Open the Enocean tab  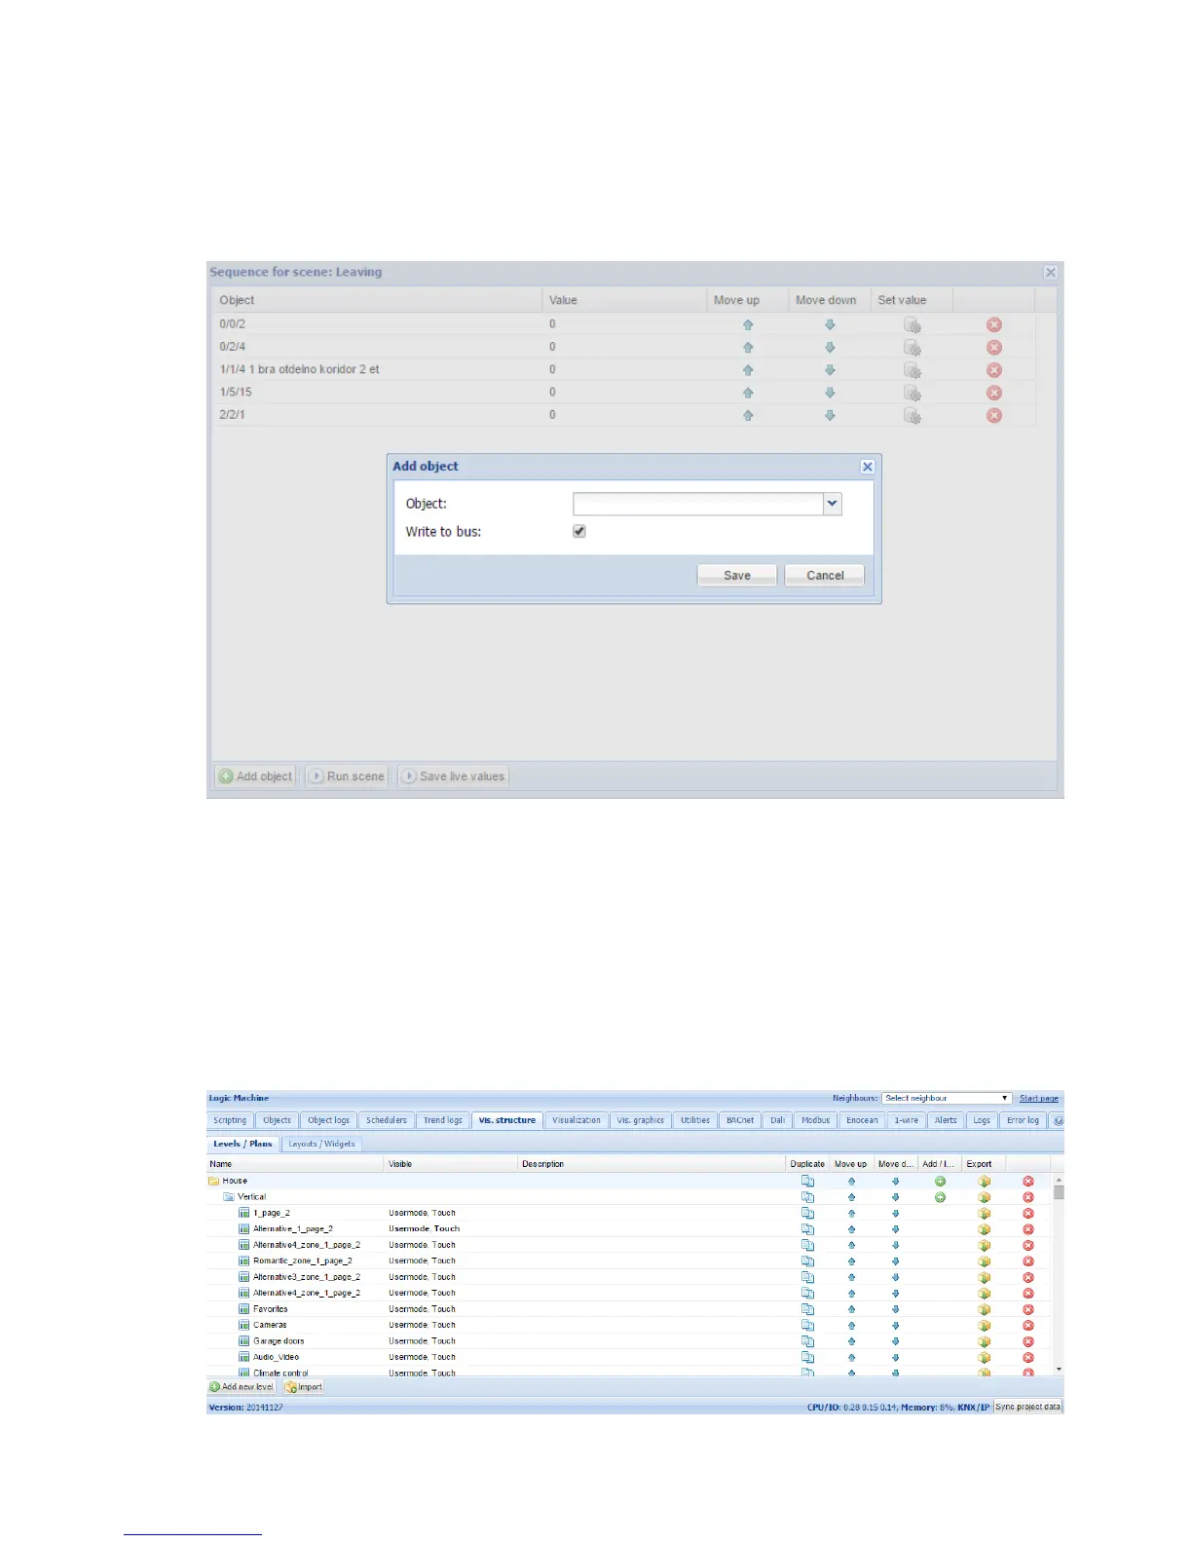tap(862, 1120)
